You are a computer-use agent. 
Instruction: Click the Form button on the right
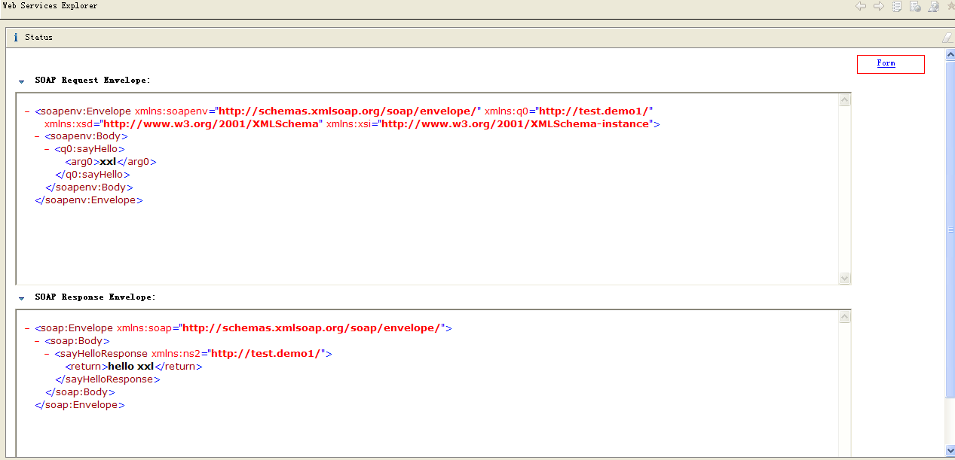890,63
